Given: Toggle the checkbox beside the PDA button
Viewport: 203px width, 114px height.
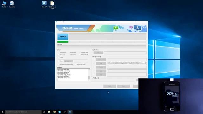Looking at the screenshot, I should point(94,63).
